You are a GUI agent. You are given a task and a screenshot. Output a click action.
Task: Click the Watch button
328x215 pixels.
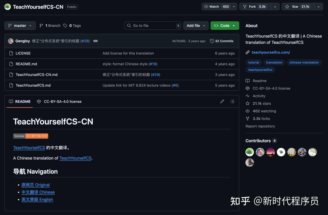(x=216, y=7)
